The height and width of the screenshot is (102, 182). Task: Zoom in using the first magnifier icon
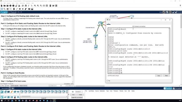pyautogui.click(x=35, y=6)
